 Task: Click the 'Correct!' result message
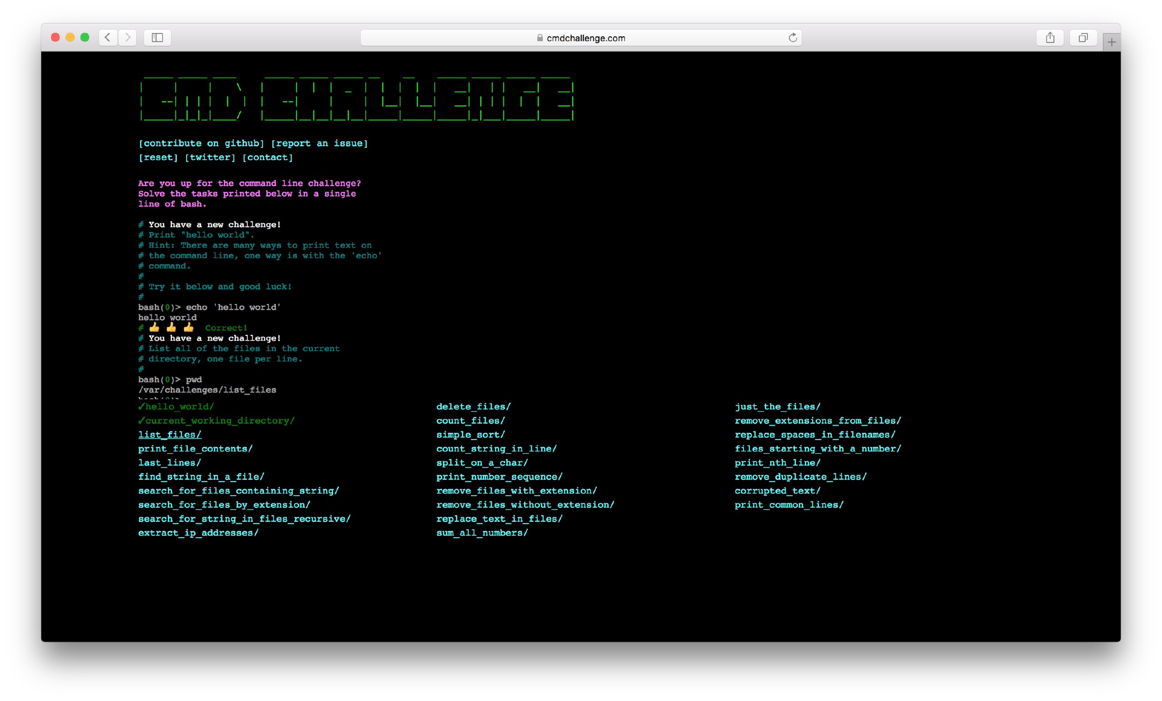(x=226, y=328)
